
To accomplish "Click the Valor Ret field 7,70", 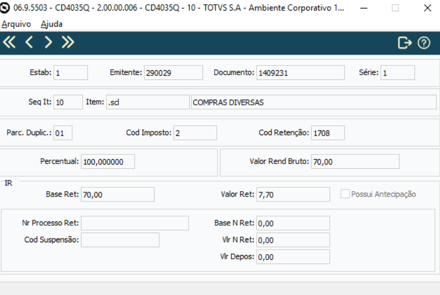I will [x=293, y=194].
